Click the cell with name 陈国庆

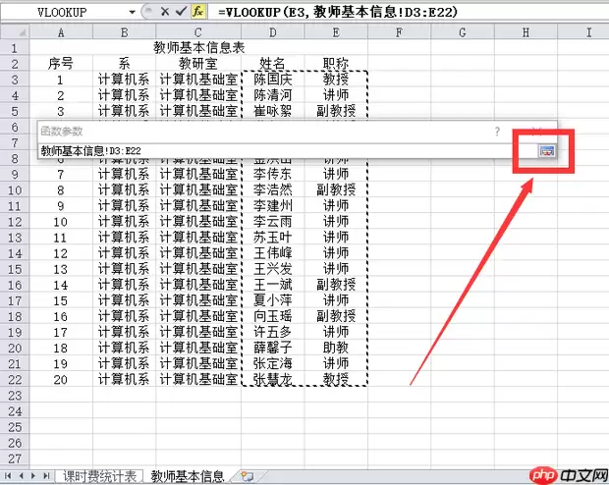(273, 80)
